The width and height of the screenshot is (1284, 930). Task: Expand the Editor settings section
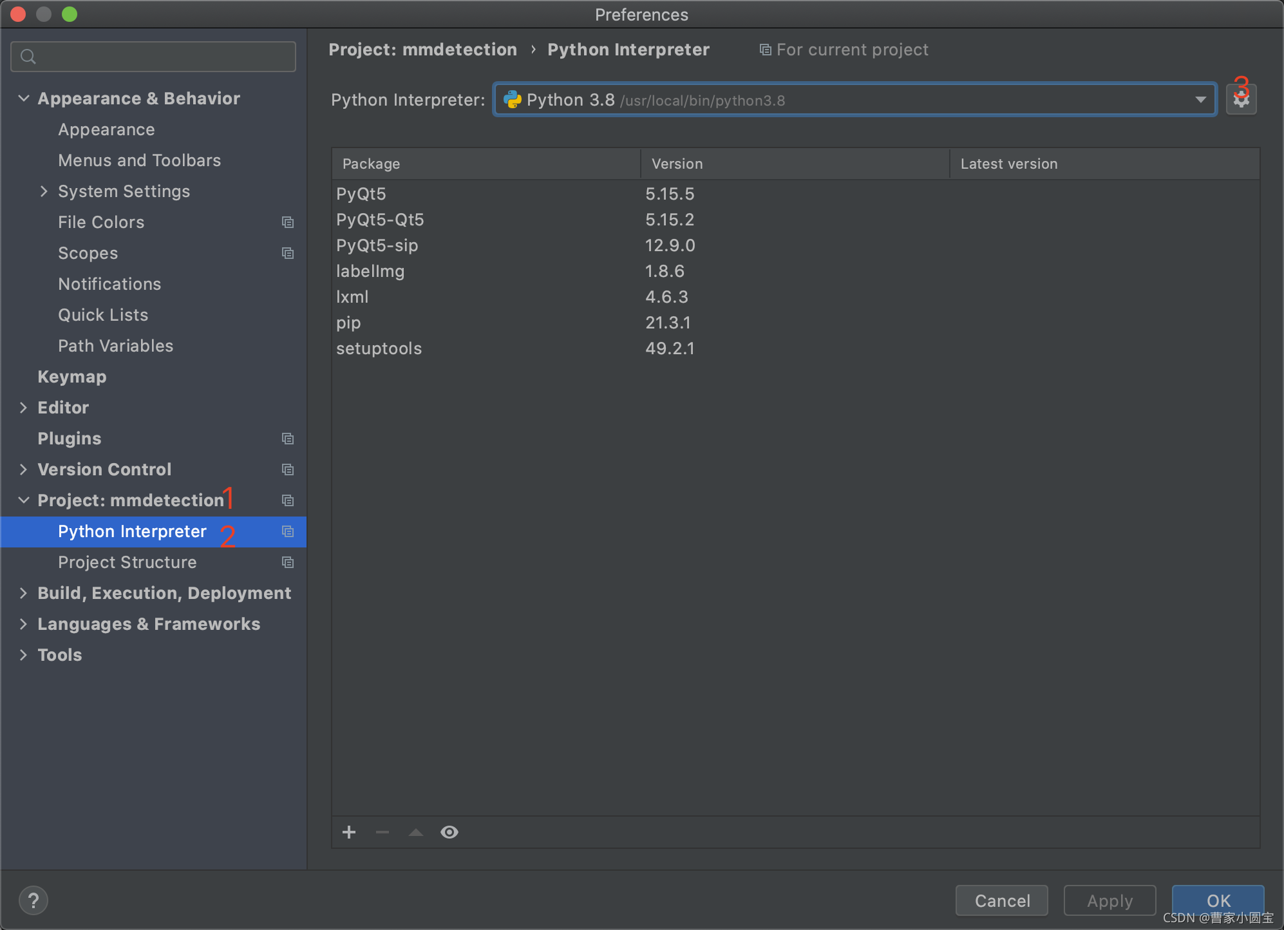tap(24, 408)
